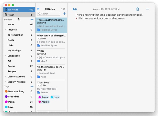158x116 pixels.
Task: Select All Notes in sidebar
Action: pos(19,10)
